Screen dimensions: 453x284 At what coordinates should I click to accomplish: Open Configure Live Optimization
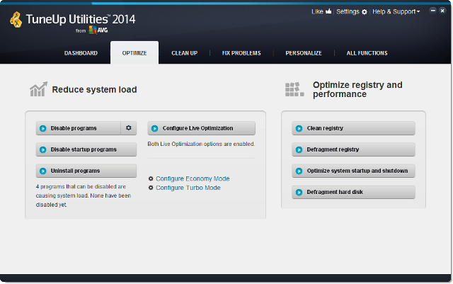coord(201,128)
